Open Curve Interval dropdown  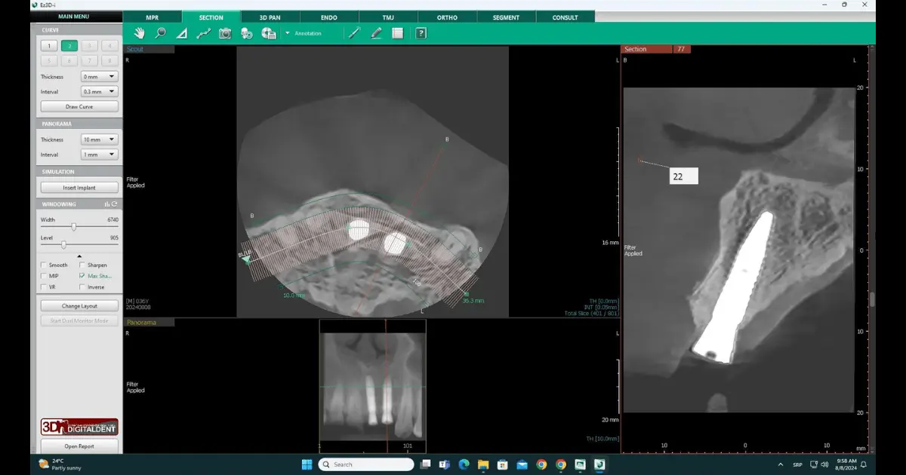[x=100, y=91]
